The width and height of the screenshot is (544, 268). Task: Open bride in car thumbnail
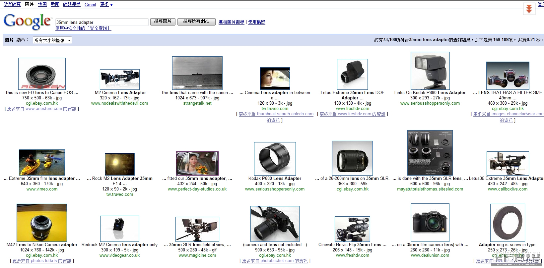pyautogui.click(x=197, y=163)
